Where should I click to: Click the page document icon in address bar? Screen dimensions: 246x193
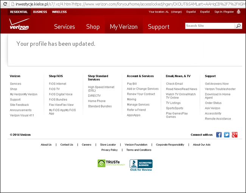coord(13,4)
